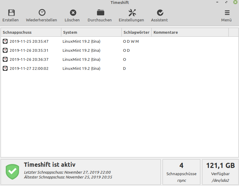Image resolution: width=239 pixels, height=186 pixels.
Task: Select snapshot date 2019-11-25 20:35:47
Action: point(29,41)
